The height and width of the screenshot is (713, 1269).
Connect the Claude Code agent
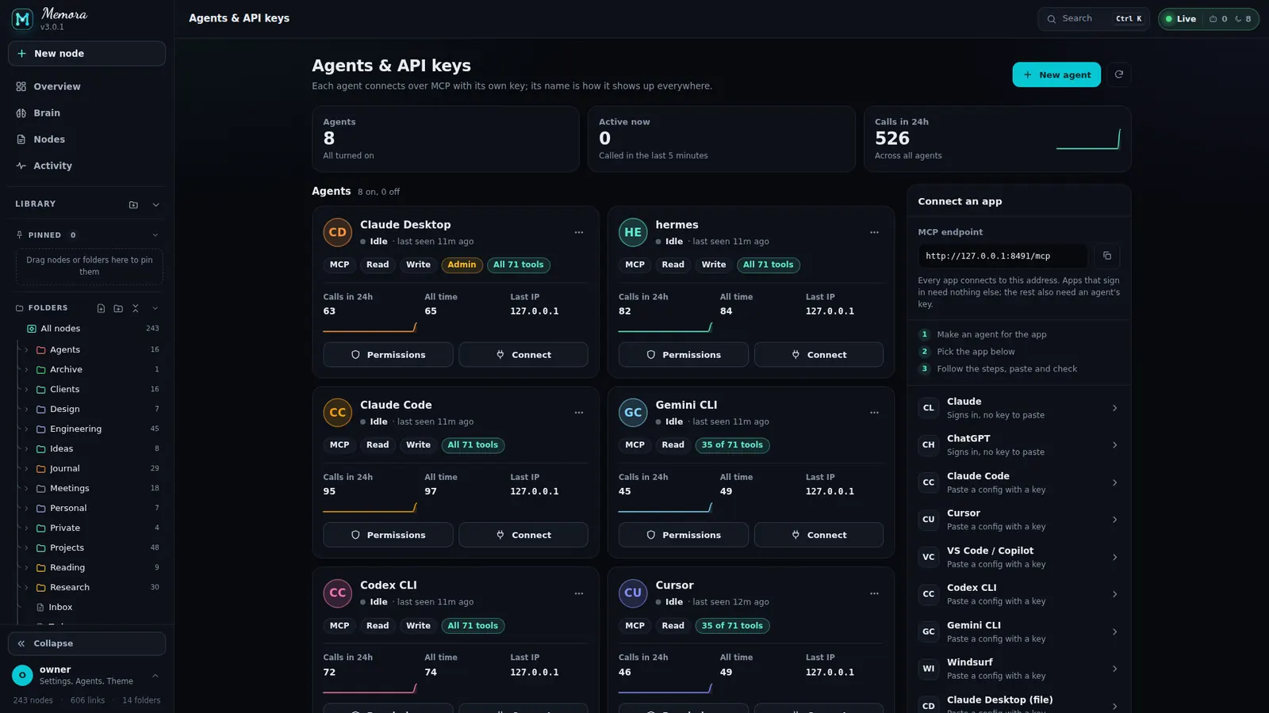click(523, 535)
